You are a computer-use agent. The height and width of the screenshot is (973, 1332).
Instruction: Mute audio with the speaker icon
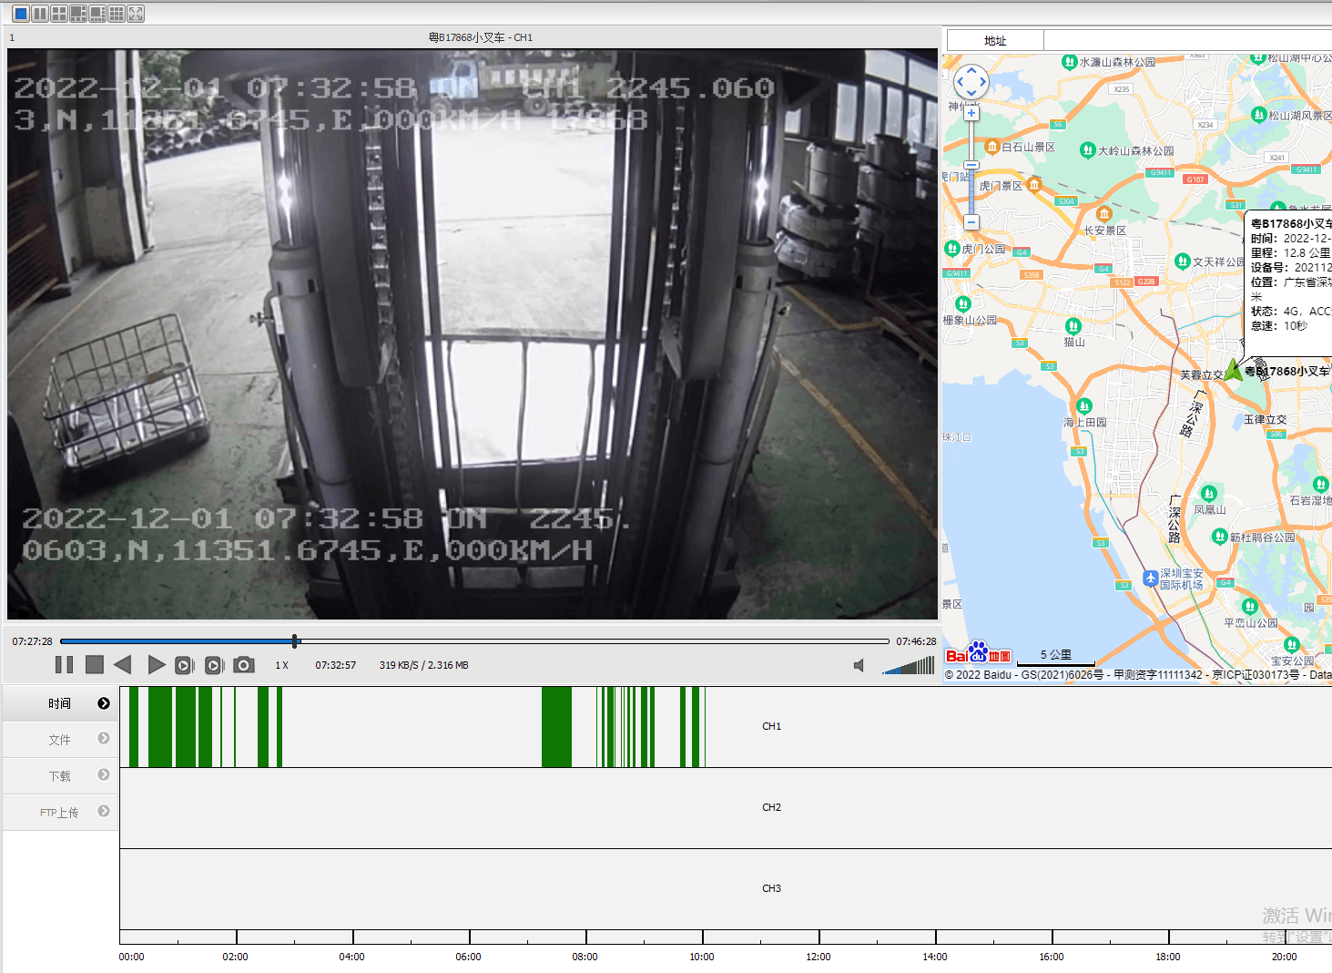[x=859, y=666]
